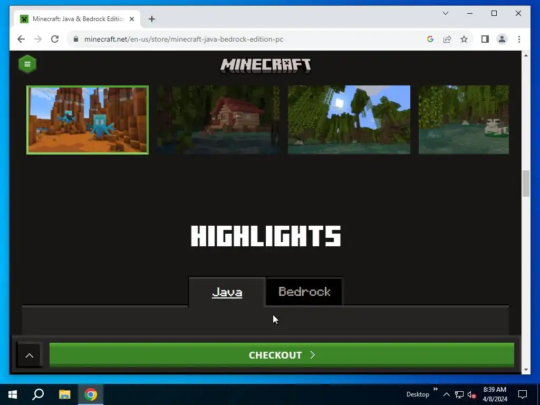Go back with the browser back arrow
The image size is (540, 405).
point(21,39)
